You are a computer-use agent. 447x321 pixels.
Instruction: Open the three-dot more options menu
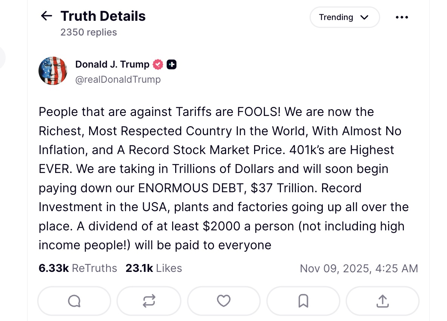coord(402,17)
